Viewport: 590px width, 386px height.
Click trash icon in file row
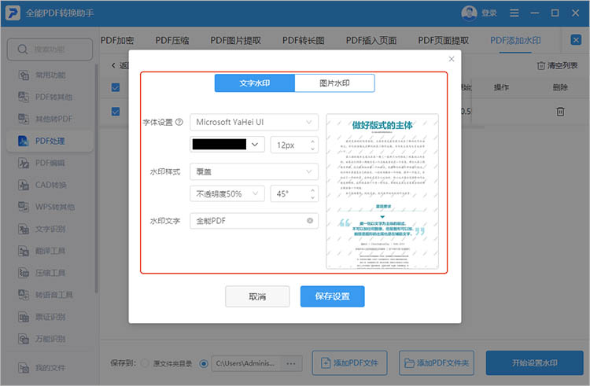(x=560, y=112)
